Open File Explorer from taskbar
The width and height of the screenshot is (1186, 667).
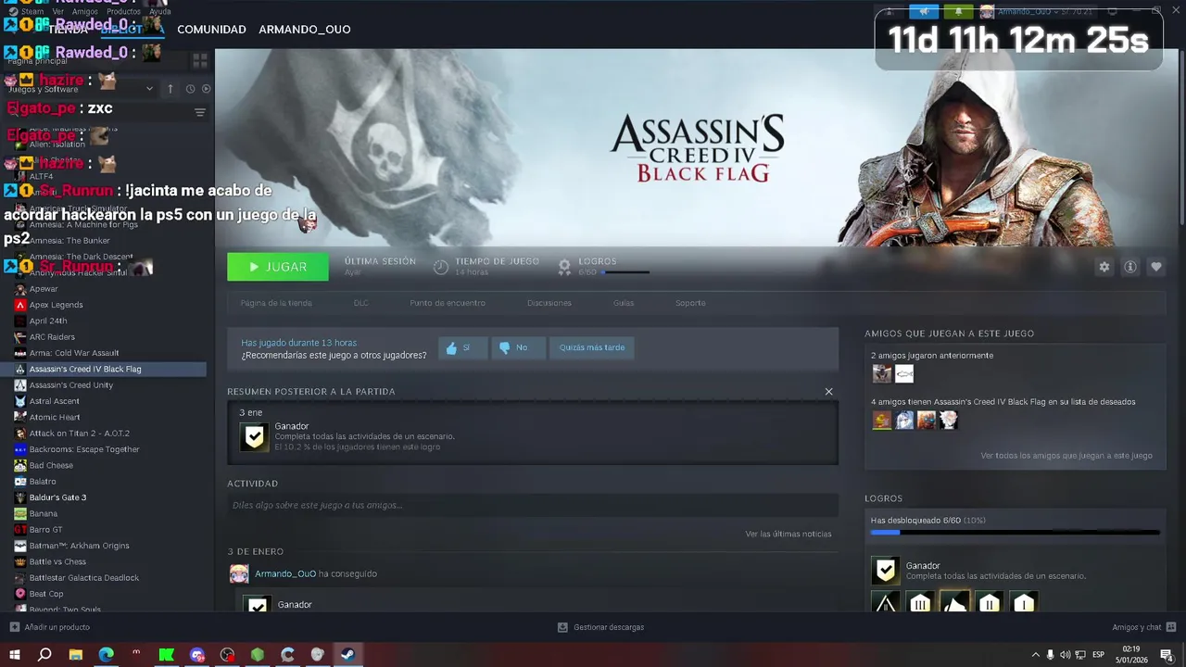pos(76,655)
